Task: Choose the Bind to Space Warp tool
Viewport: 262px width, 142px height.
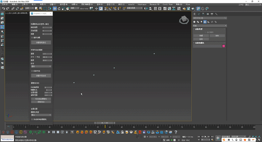Action: point(21,8)
